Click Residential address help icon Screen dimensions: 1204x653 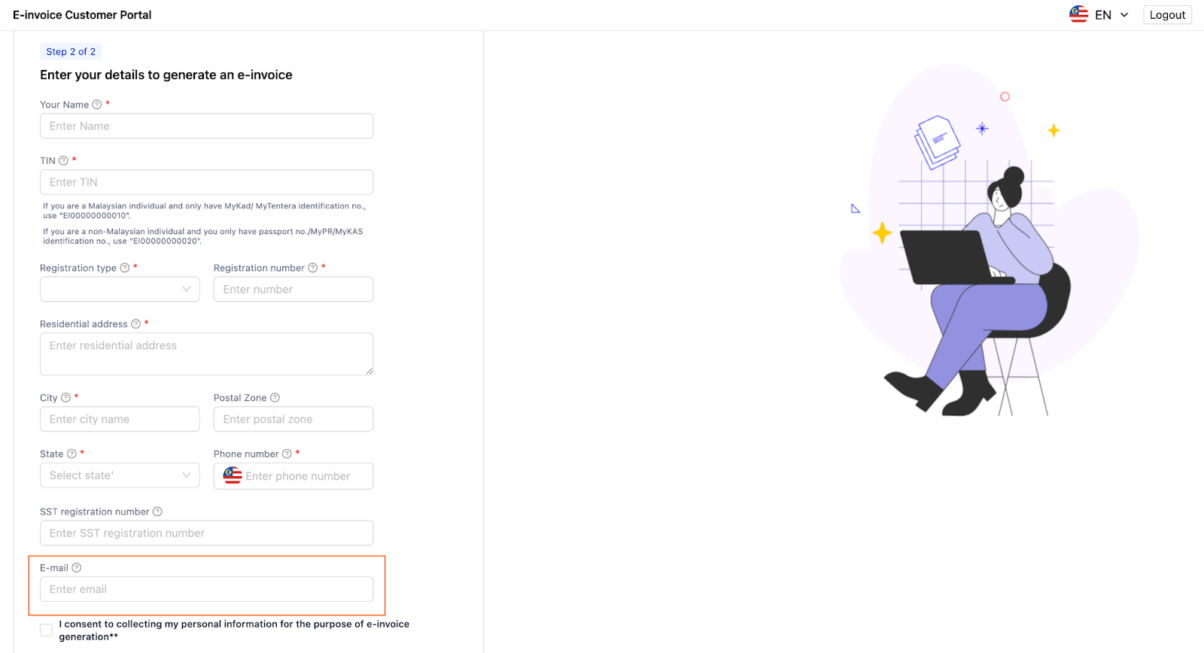pos(135,324)
